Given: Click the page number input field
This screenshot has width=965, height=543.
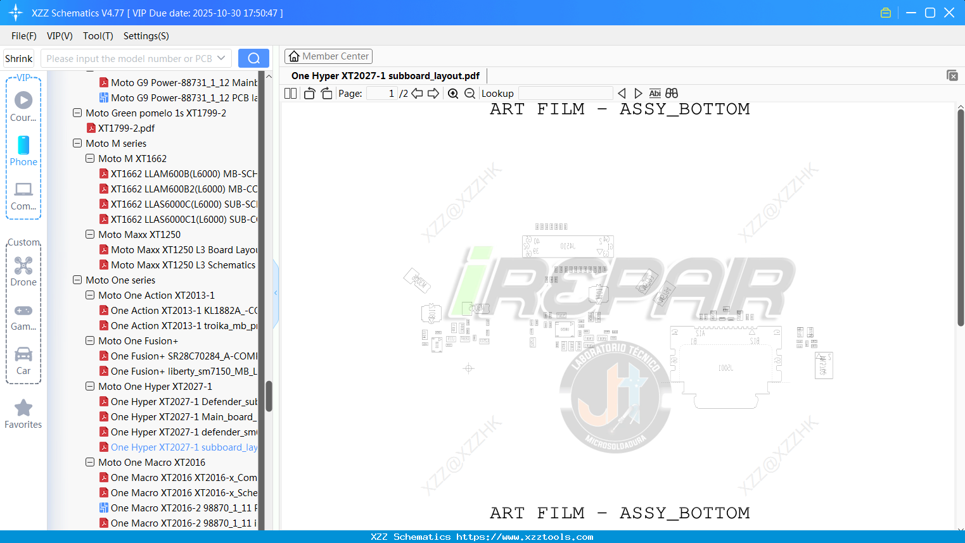Looking at the screenshot, I should tap(380, 92).
